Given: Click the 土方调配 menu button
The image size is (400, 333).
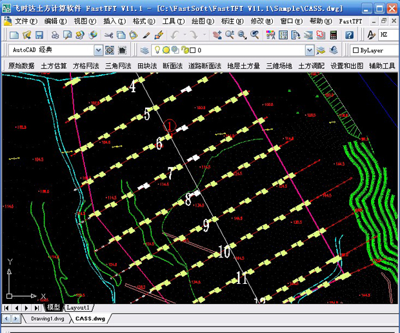Looking at the screenshot, I should 311,66.
